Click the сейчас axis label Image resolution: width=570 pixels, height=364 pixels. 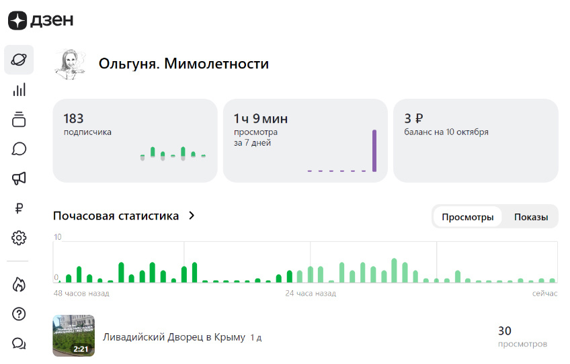(x=544, y=293)
